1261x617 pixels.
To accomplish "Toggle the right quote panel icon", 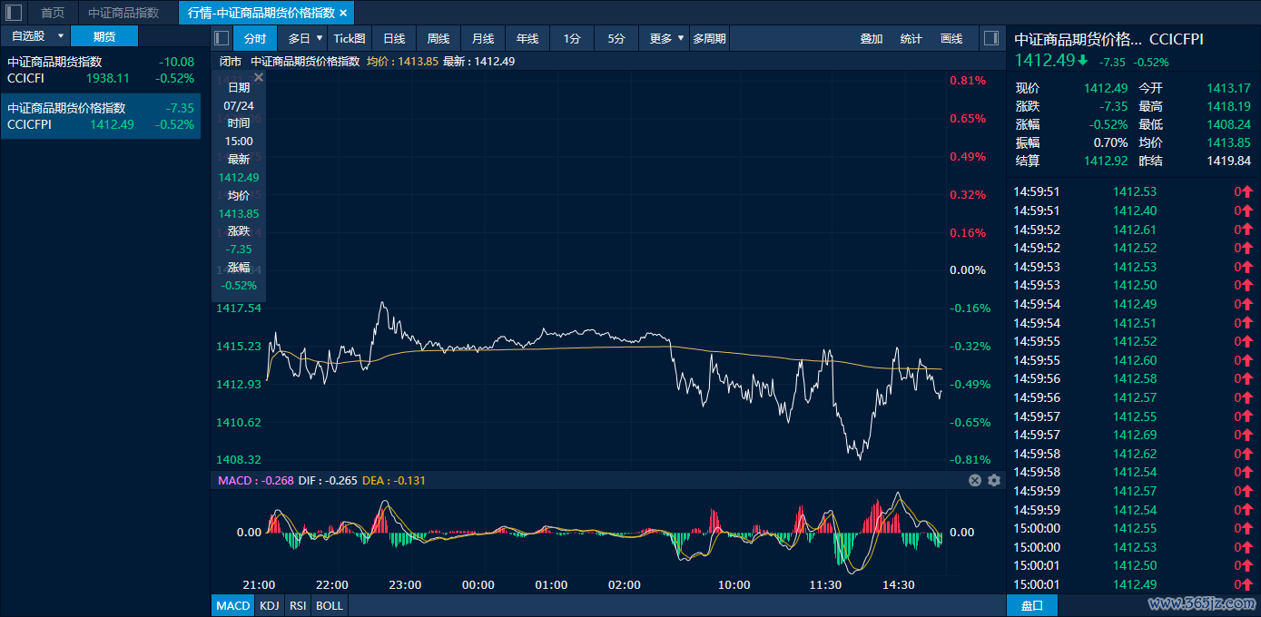I will 991,38.
